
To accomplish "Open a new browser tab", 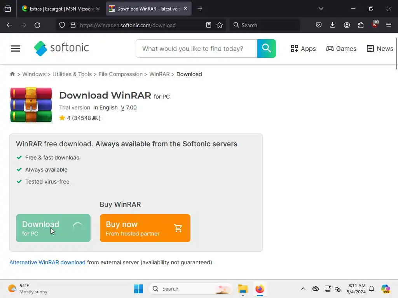I will click(200, 9).
